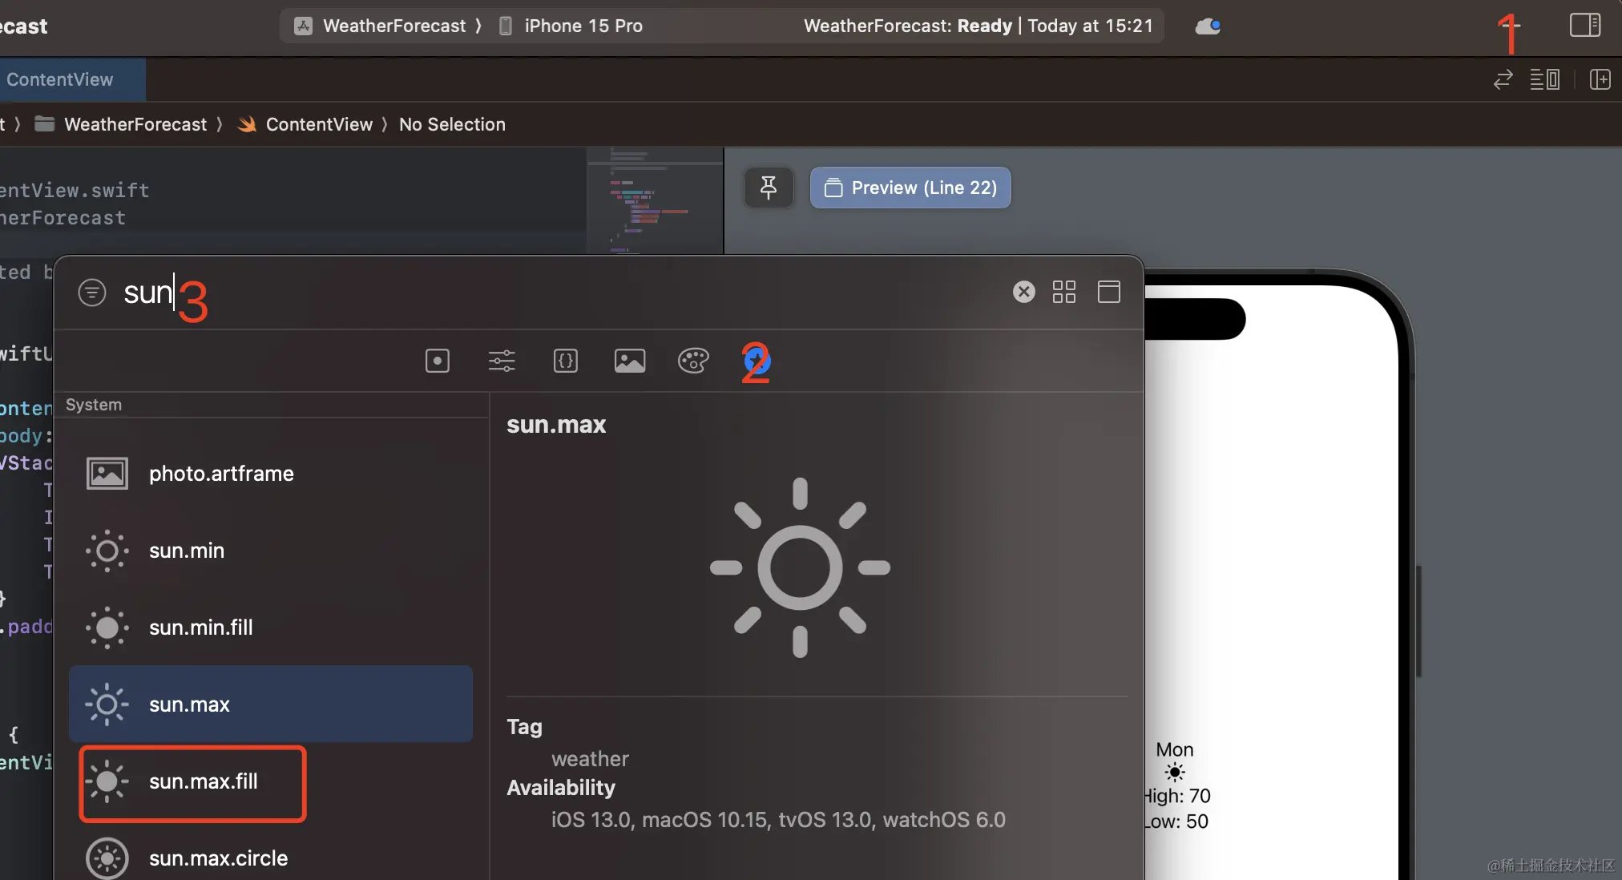Select the sun.max.circle symbol

click(x=271, y=858)
